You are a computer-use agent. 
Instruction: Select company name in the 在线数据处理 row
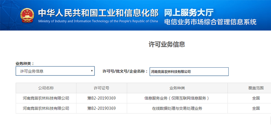46,108
